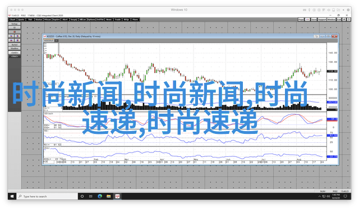Click the Studies button in the sidebar
The width and height of the screenshot is (359, 209).
point(15,49)
